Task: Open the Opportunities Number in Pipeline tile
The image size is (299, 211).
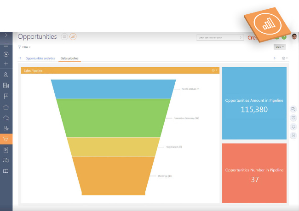Action: 254,173
